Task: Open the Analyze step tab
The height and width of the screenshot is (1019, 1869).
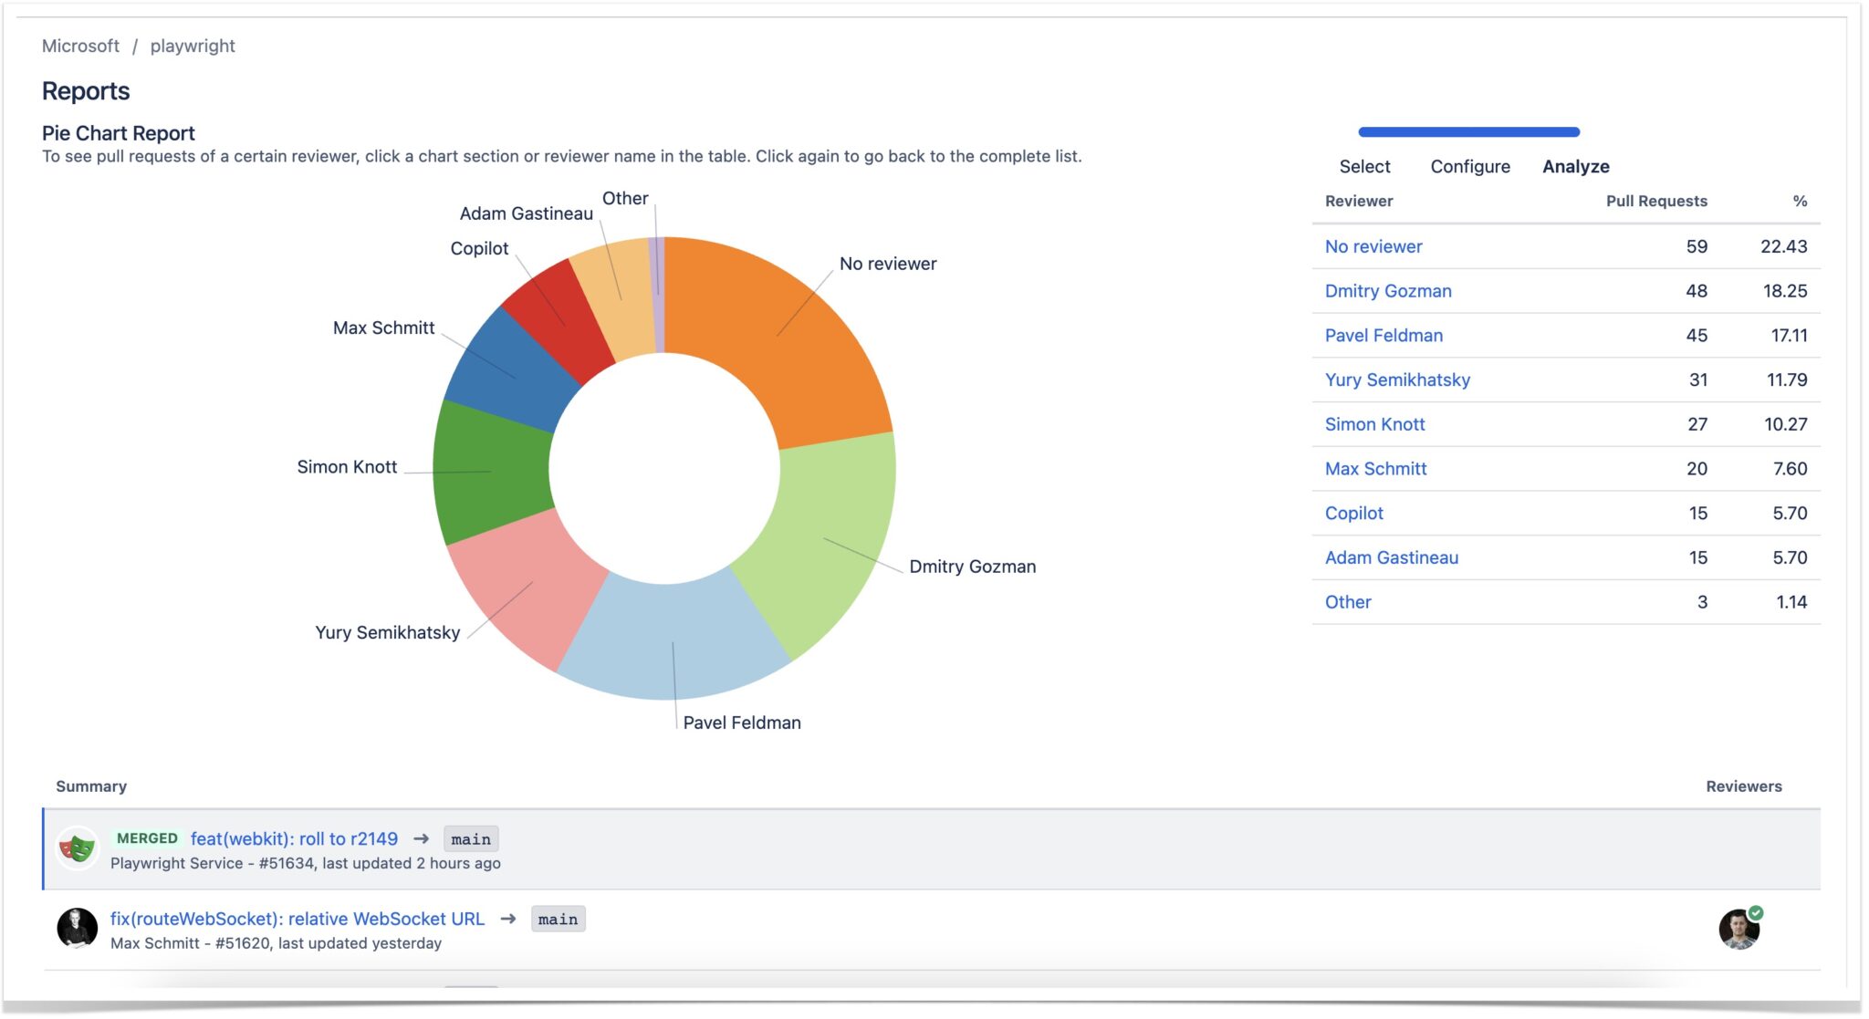Action: pos(1575,166)
